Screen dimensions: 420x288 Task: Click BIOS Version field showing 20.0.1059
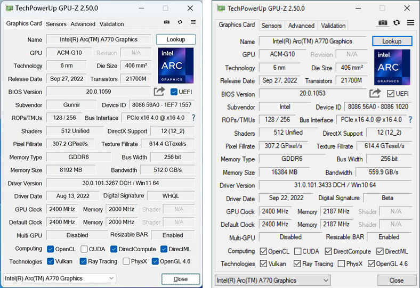click(99, 92)
